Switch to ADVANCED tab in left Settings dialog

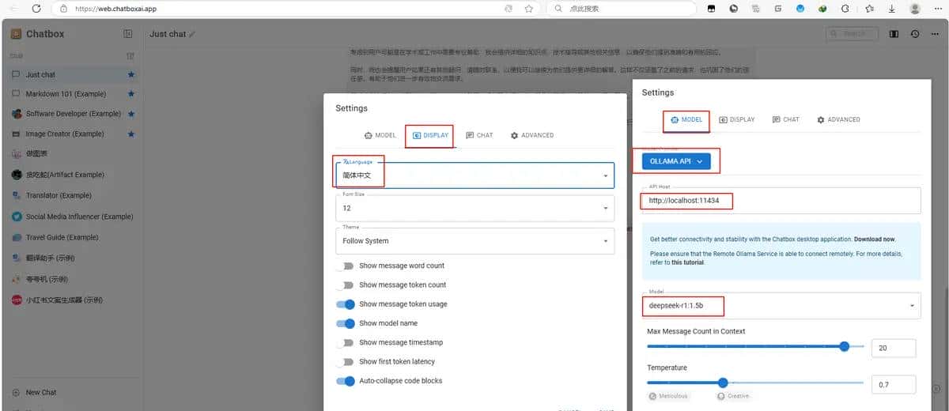(x=532, y=135)
